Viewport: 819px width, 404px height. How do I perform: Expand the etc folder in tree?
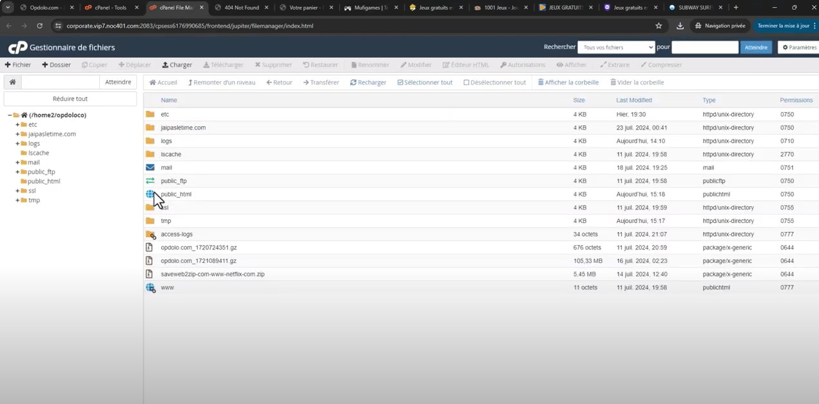pos(17,125)
